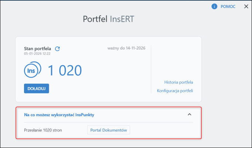Open help via the blue info icon
The height and width of the screenshot is (148, 252).
tap(214, 6)
